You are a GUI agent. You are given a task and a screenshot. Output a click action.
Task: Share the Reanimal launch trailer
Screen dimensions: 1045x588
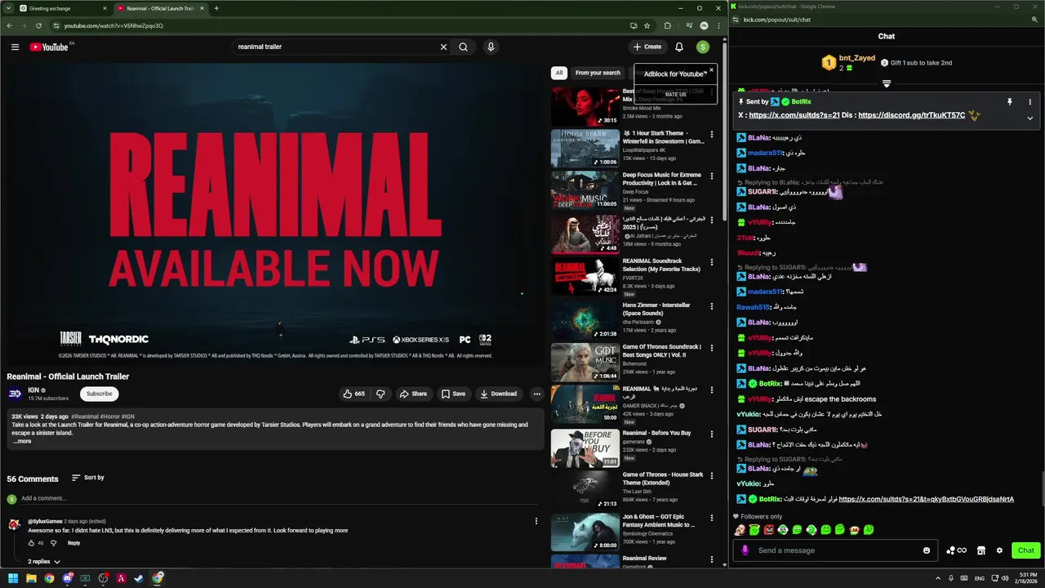tap(413, 394)
